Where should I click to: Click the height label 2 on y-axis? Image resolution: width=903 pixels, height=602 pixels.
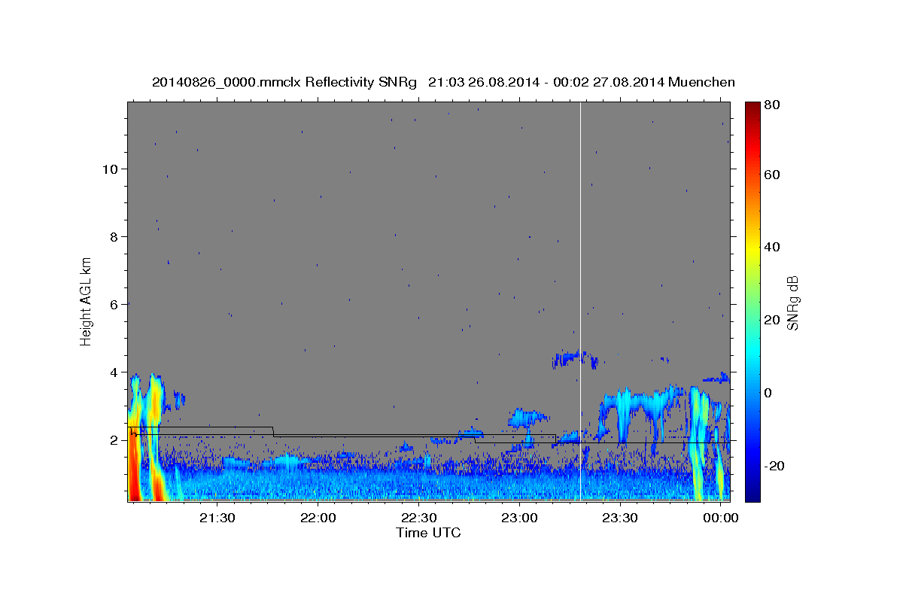click(114, 439)
